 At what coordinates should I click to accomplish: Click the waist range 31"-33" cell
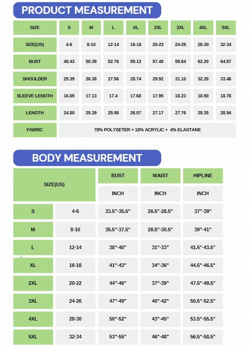coord(160,247)
